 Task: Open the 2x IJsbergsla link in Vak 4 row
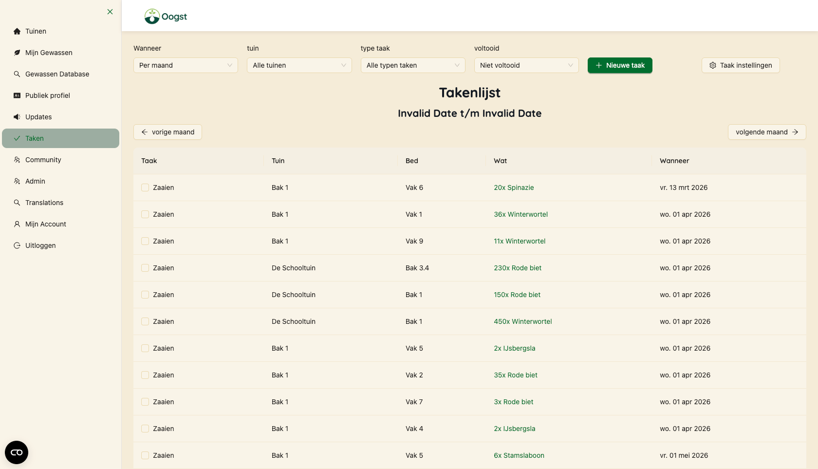[x=515, y=429]
